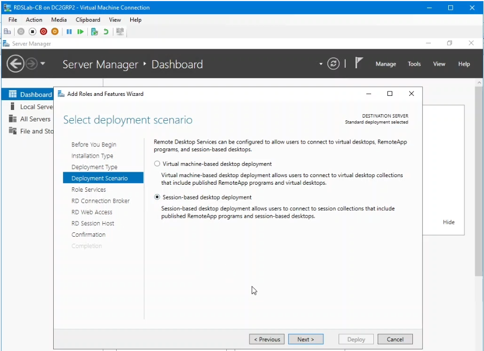Open the notifications flag
Screen dimensions: 484x351
pos(359,63)
